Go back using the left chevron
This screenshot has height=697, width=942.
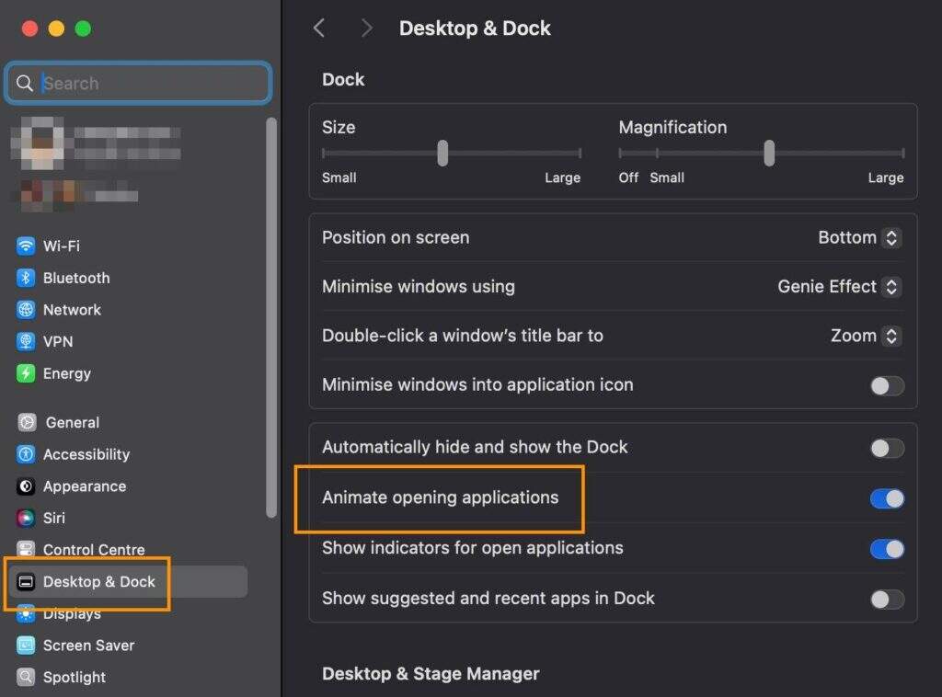319,28
